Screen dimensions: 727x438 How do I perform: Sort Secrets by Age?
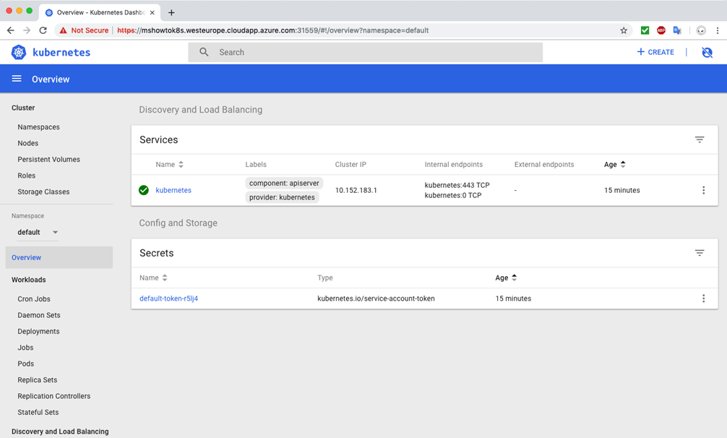click(506, 278)
